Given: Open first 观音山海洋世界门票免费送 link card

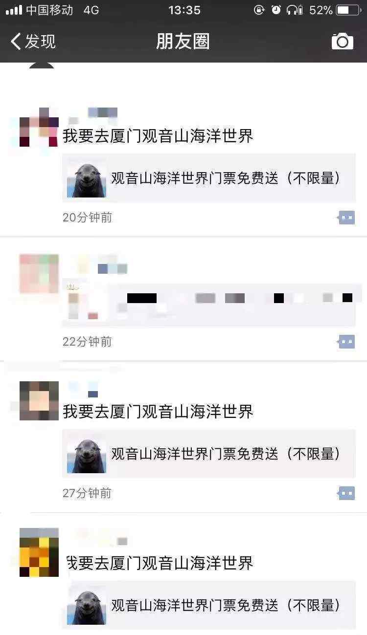Looking at the screenshot, I should point(209,178).
